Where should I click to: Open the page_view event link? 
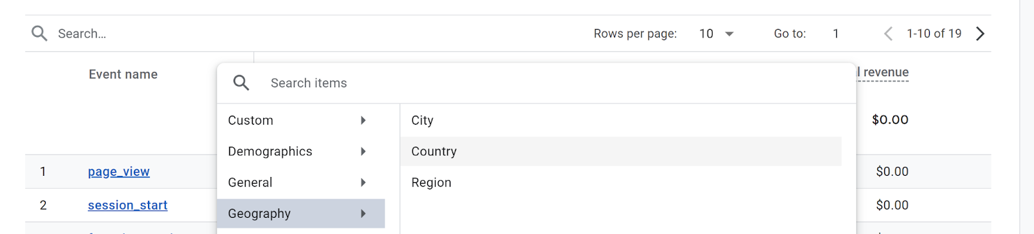click(119, 171)
